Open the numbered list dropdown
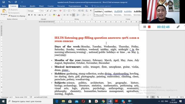Image resolution: width=185 pixels, height=104 pixels. [x=71, y=11]
